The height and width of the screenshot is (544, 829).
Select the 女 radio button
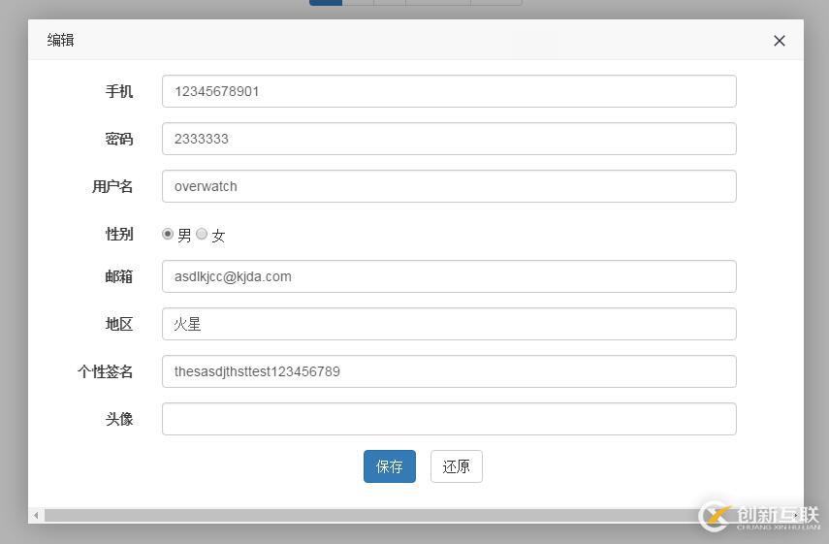click(x=202, y=234)
